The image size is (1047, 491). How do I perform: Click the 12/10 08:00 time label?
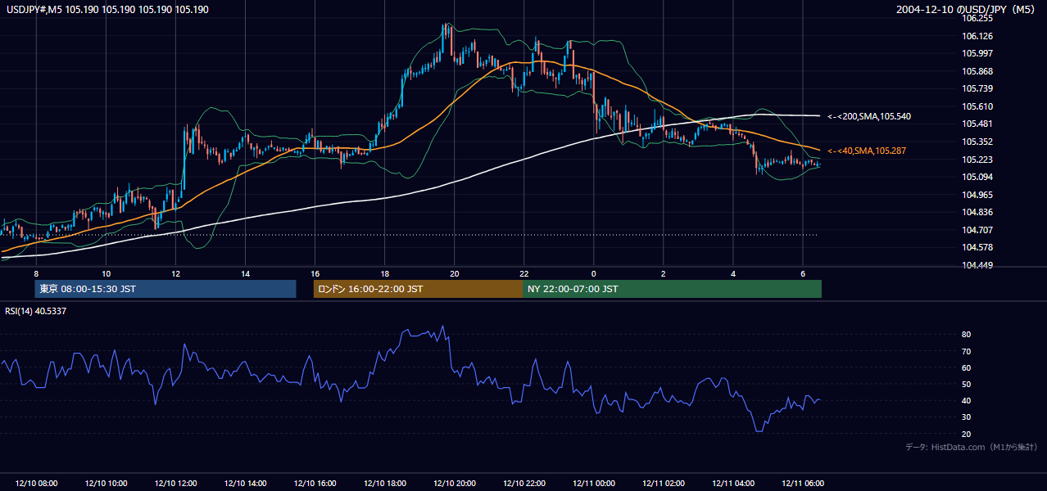36,483
